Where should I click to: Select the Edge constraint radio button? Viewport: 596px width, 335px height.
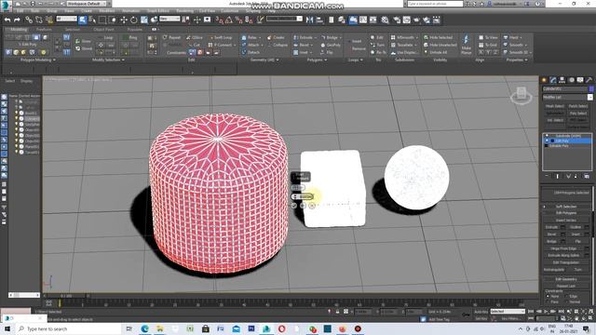tap(566, 296)
